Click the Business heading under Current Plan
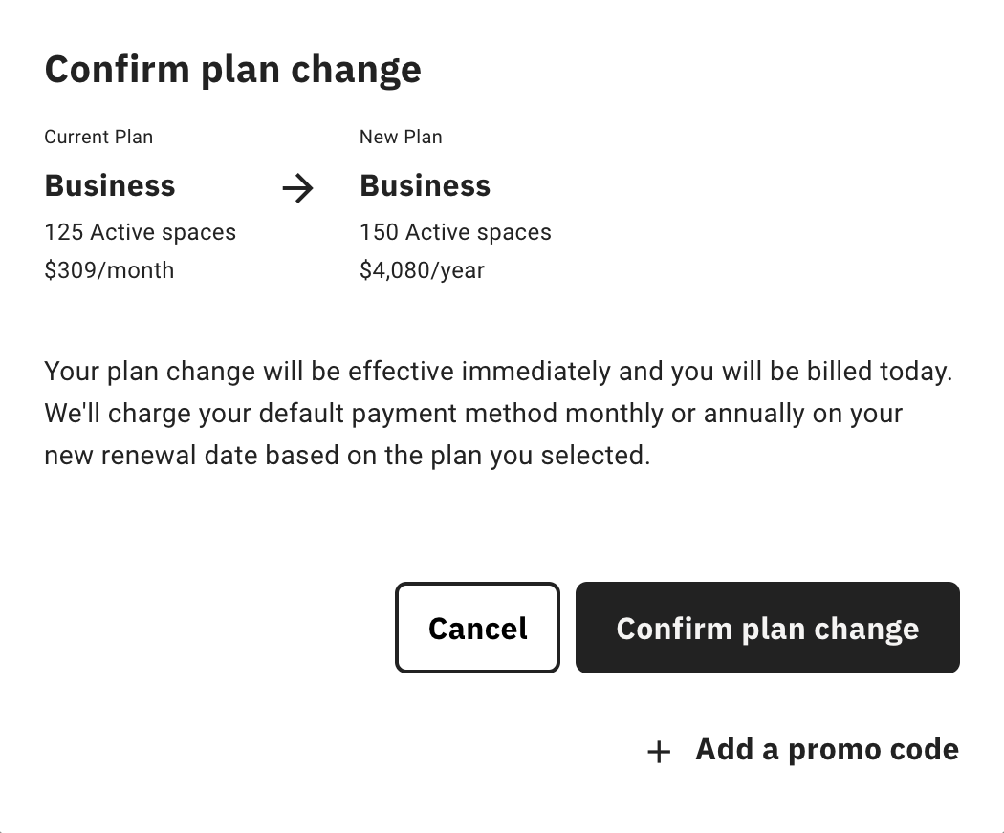The height and width of the screenshot is (833, 1004). coord(109,185)
